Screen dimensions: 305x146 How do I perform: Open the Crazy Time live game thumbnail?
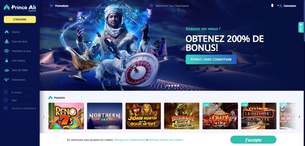220,116
